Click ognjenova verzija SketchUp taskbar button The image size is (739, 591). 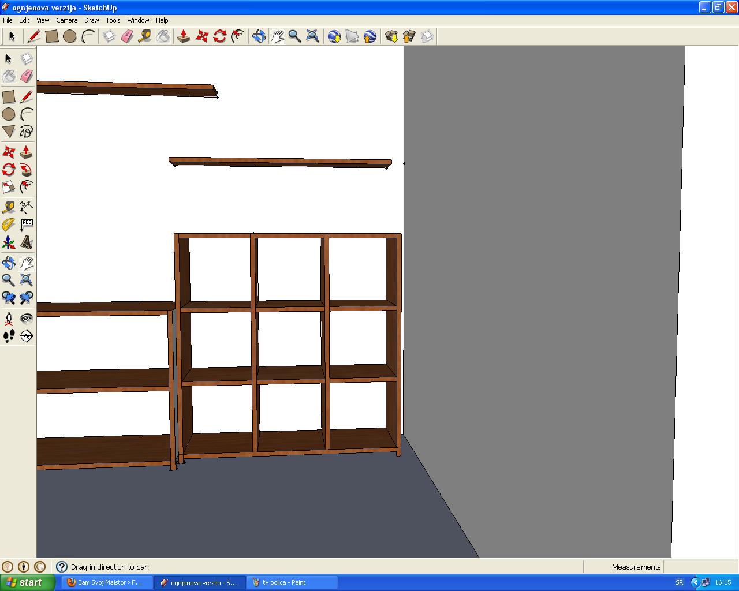(x=200, y=582)
